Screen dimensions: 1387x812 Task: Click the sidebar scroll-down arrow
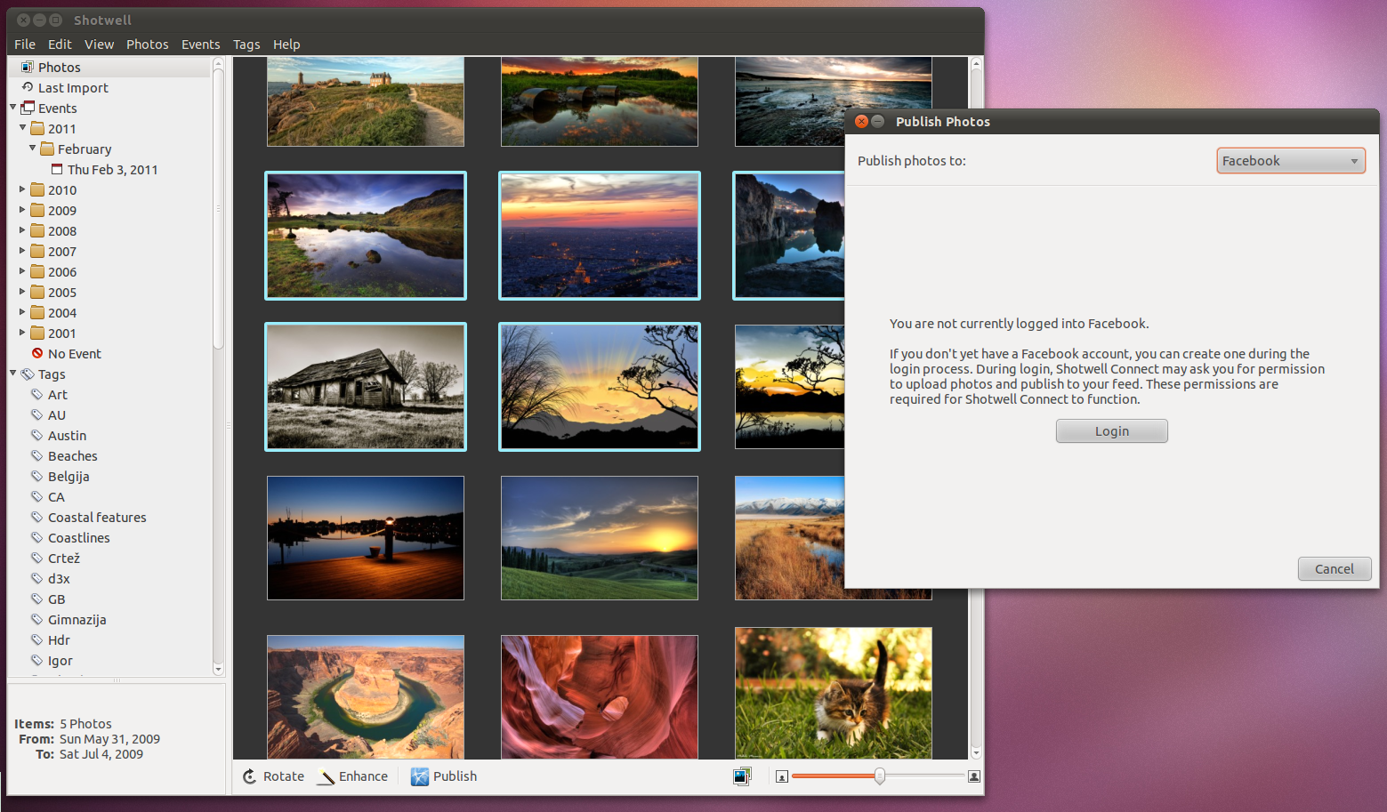[x=218, y=669]
